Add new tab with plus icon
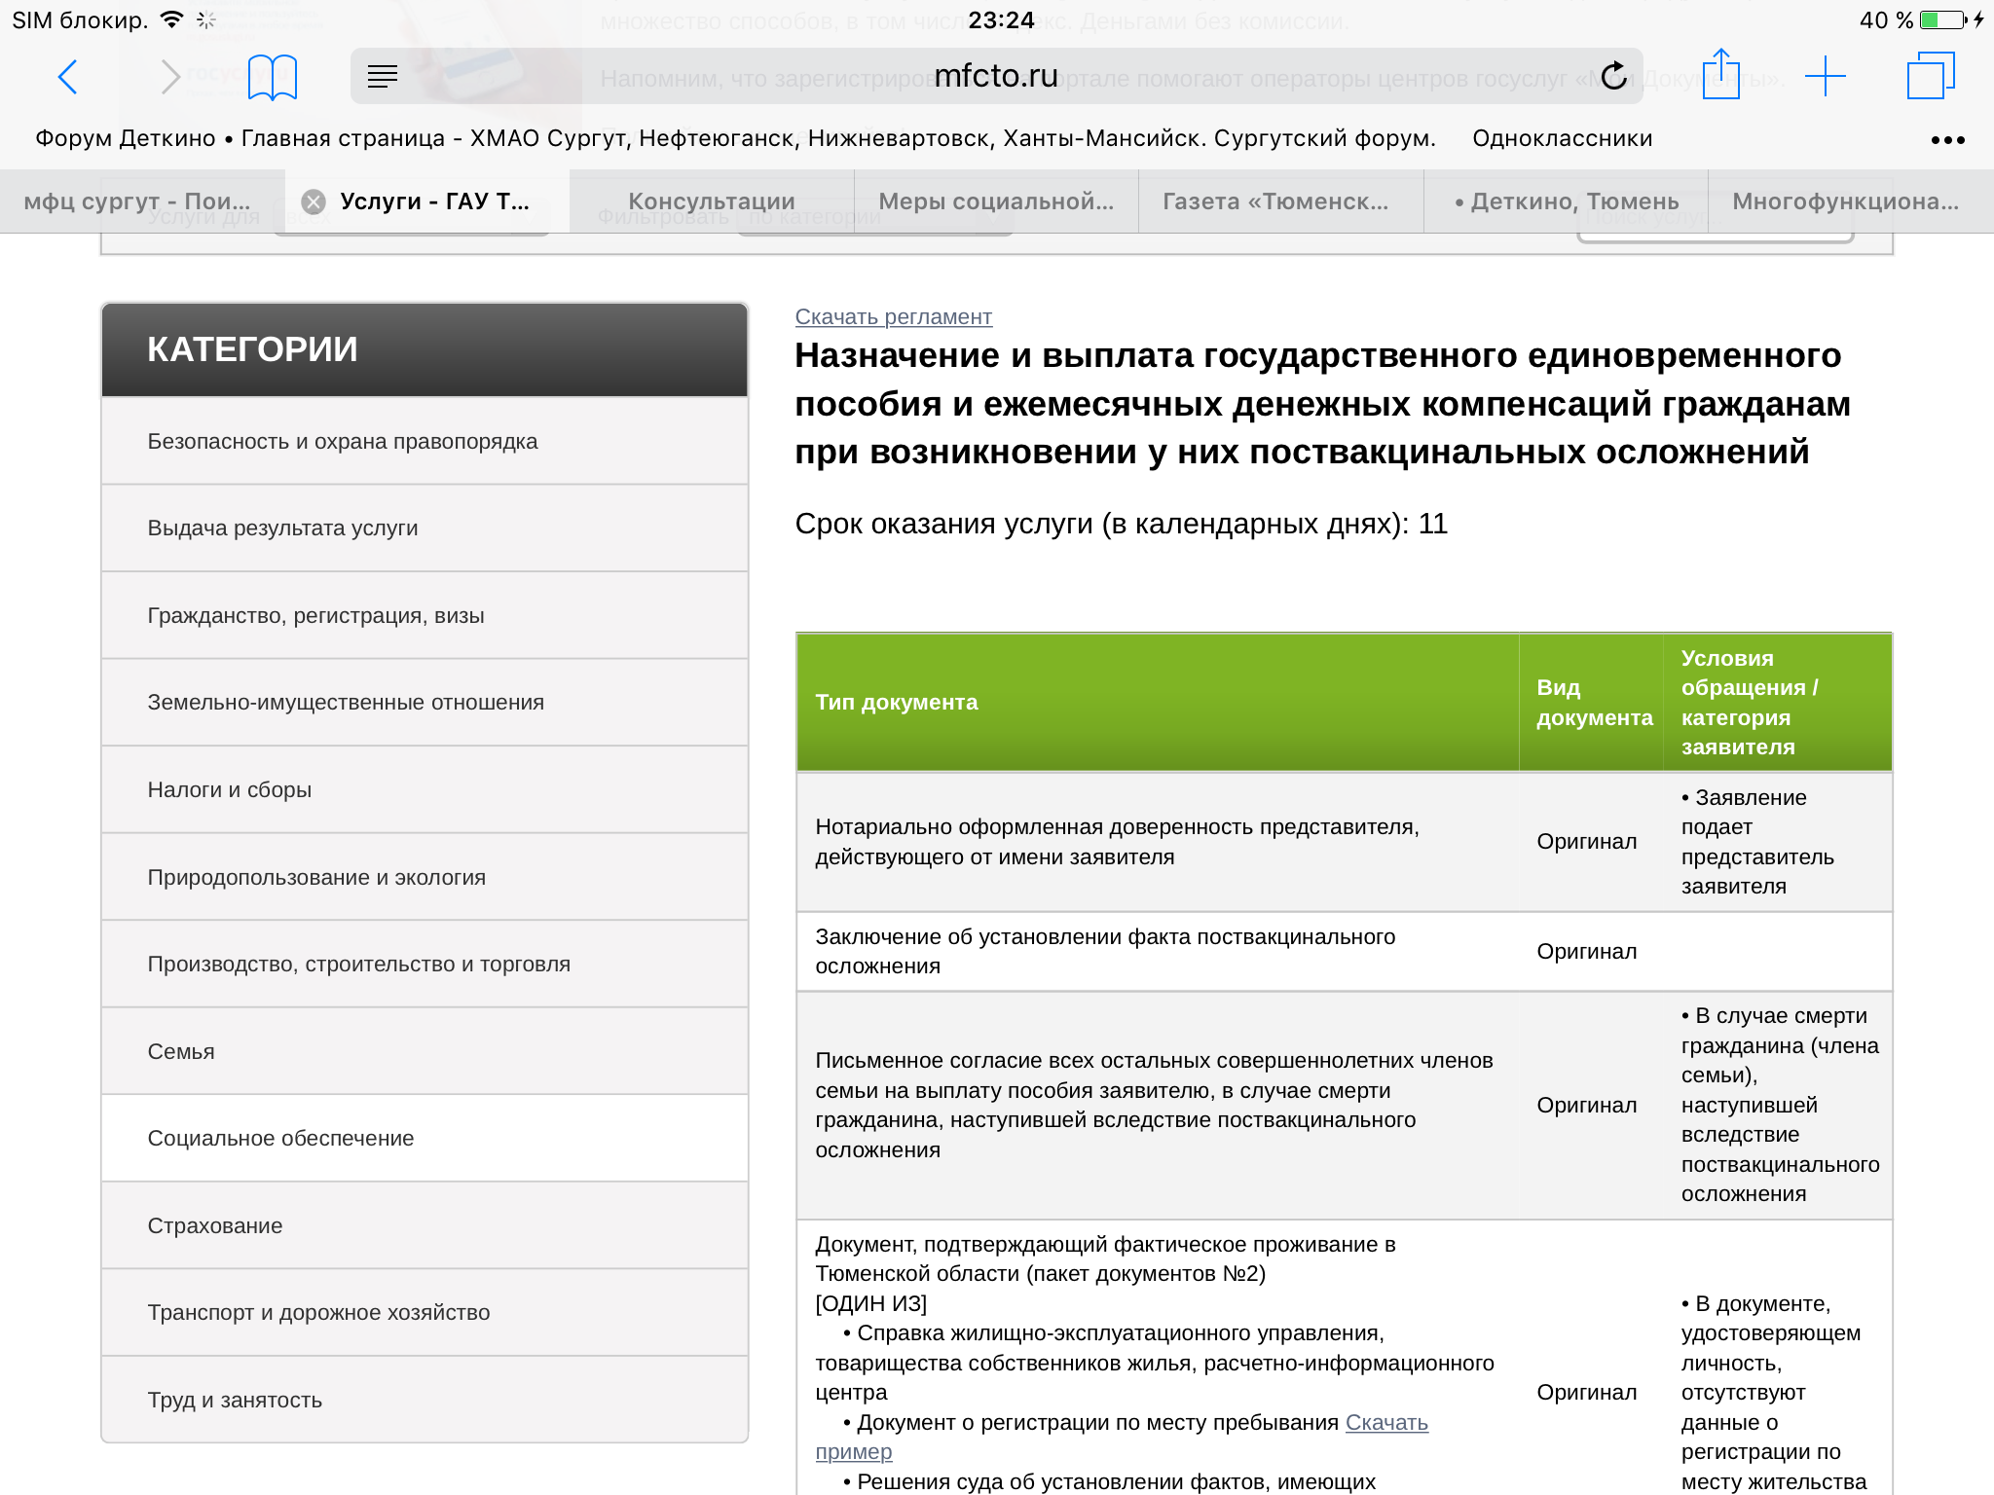 [1825, 76]
